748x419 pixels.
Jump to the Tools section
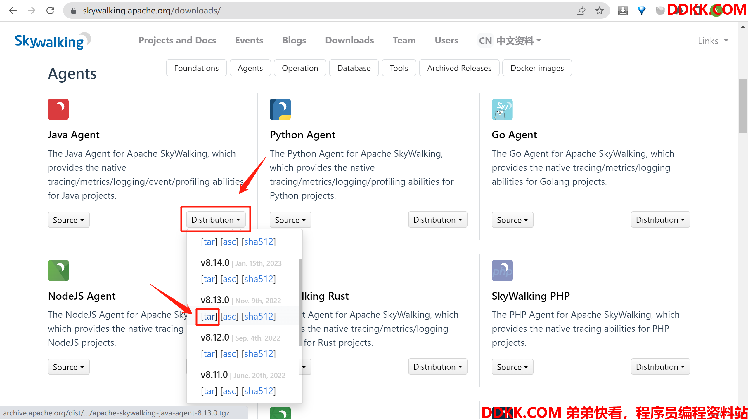pos(399,68)
